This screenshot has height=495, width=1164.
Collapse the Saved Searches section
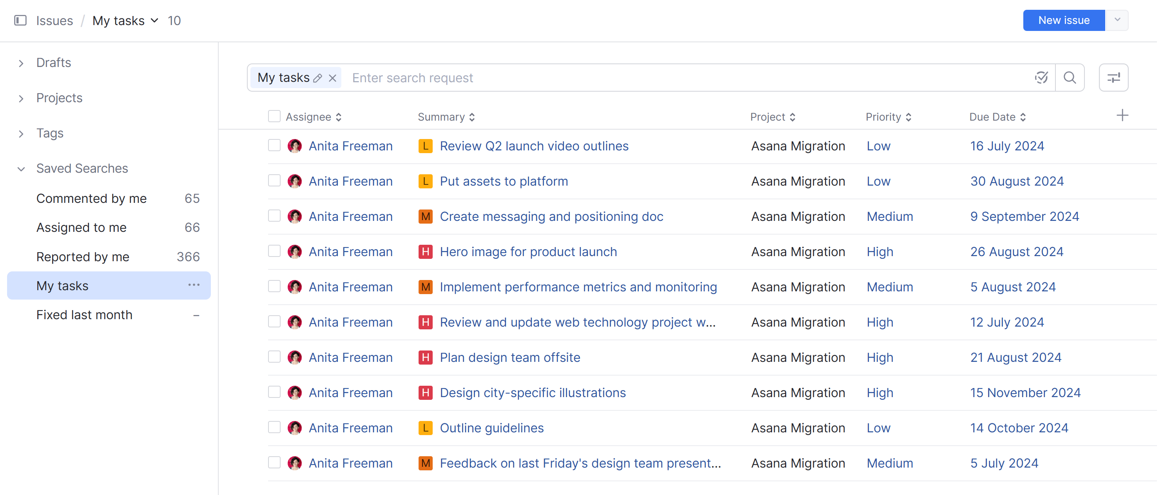[x=21, y=169]
